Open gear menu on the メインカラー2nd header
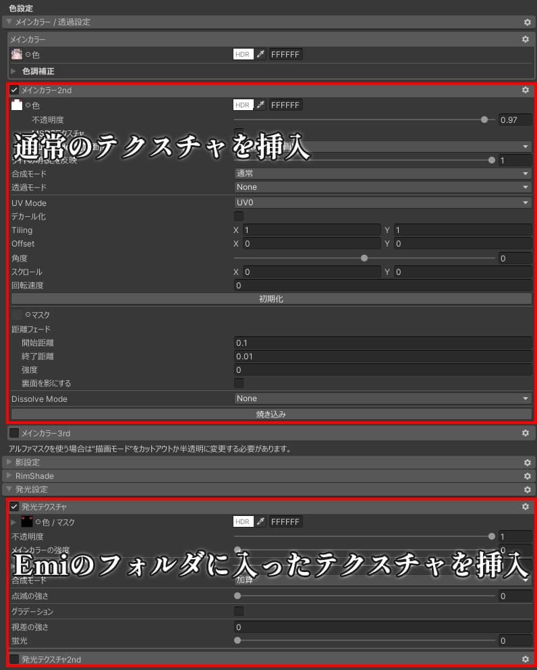The width and height of the screenshot is (537, 670). coord(526,90)
